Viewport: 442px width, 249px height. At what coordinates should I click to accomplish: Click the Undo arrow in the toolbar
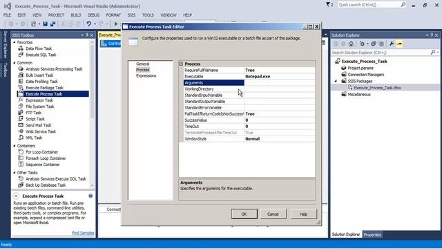pyautogui.click(x=89, y=24)
